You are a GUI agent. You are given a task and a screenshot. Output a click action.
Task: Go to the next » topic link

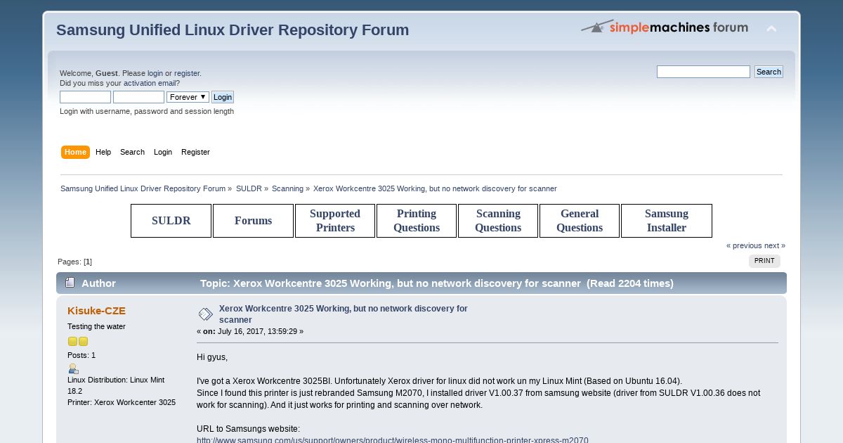pyautogui.click(x=775, y=245)
